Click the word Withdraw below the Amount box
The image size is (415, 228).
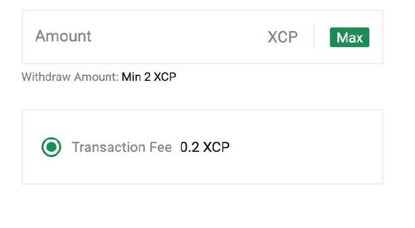coord(46,77)
